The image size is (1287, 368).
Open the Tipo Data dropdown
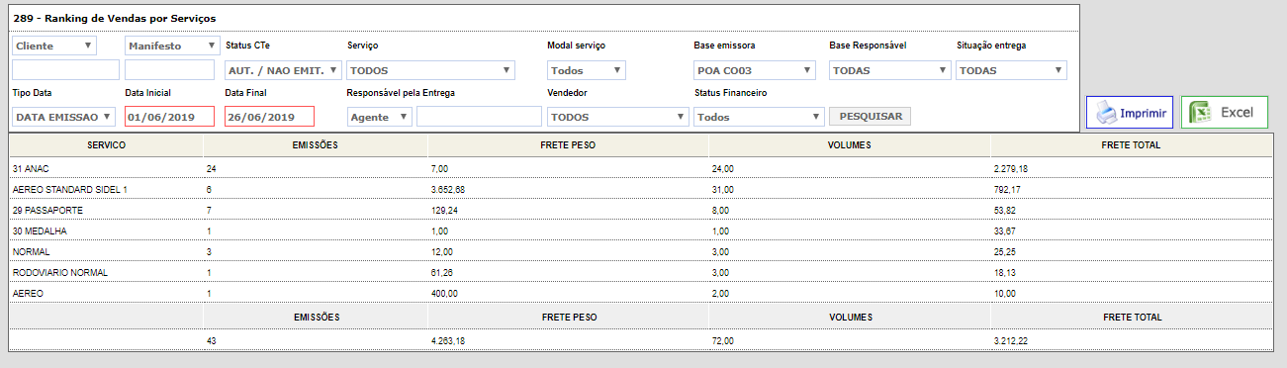coord(63,117)
